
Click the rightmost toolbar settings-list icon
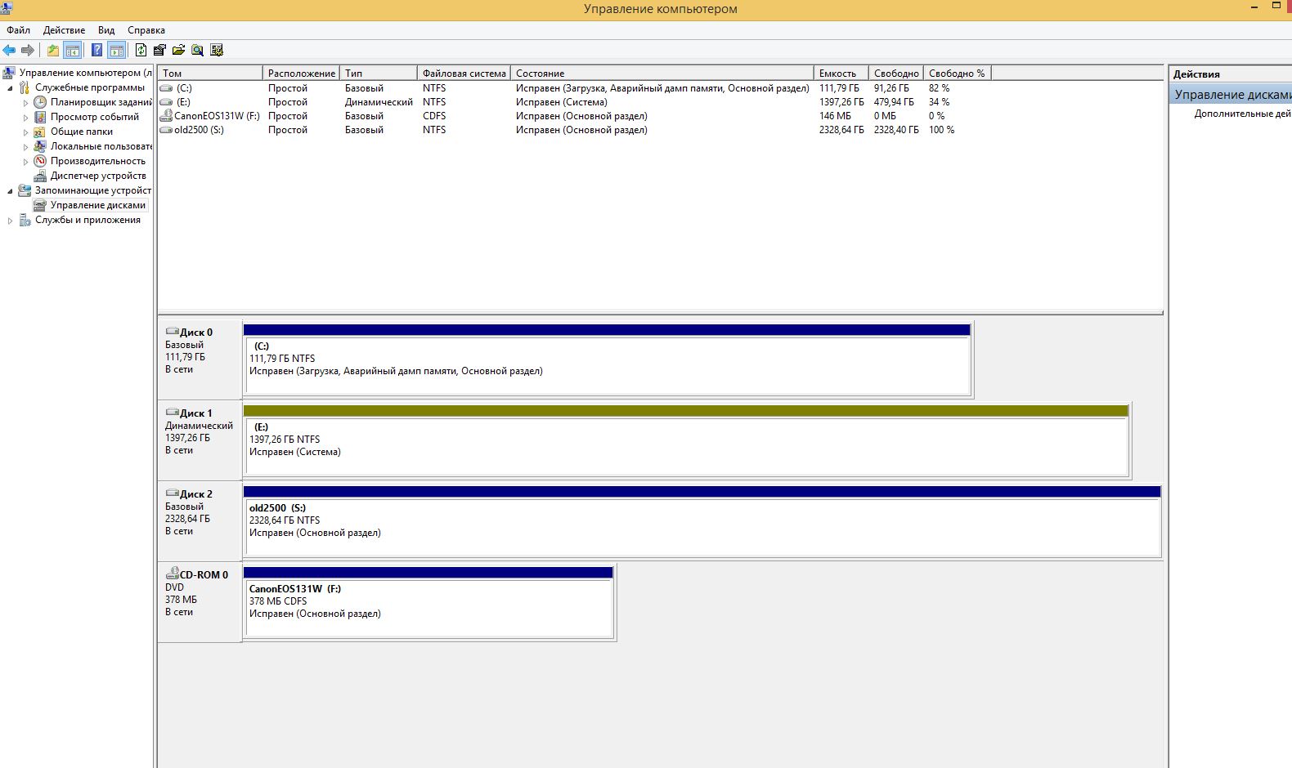217,51
